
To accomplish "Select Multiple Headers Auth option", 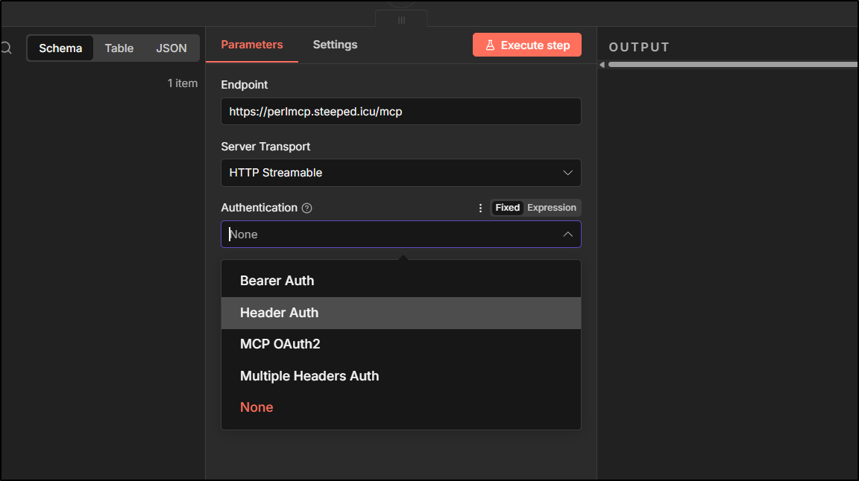I will [x=309, y=376].
